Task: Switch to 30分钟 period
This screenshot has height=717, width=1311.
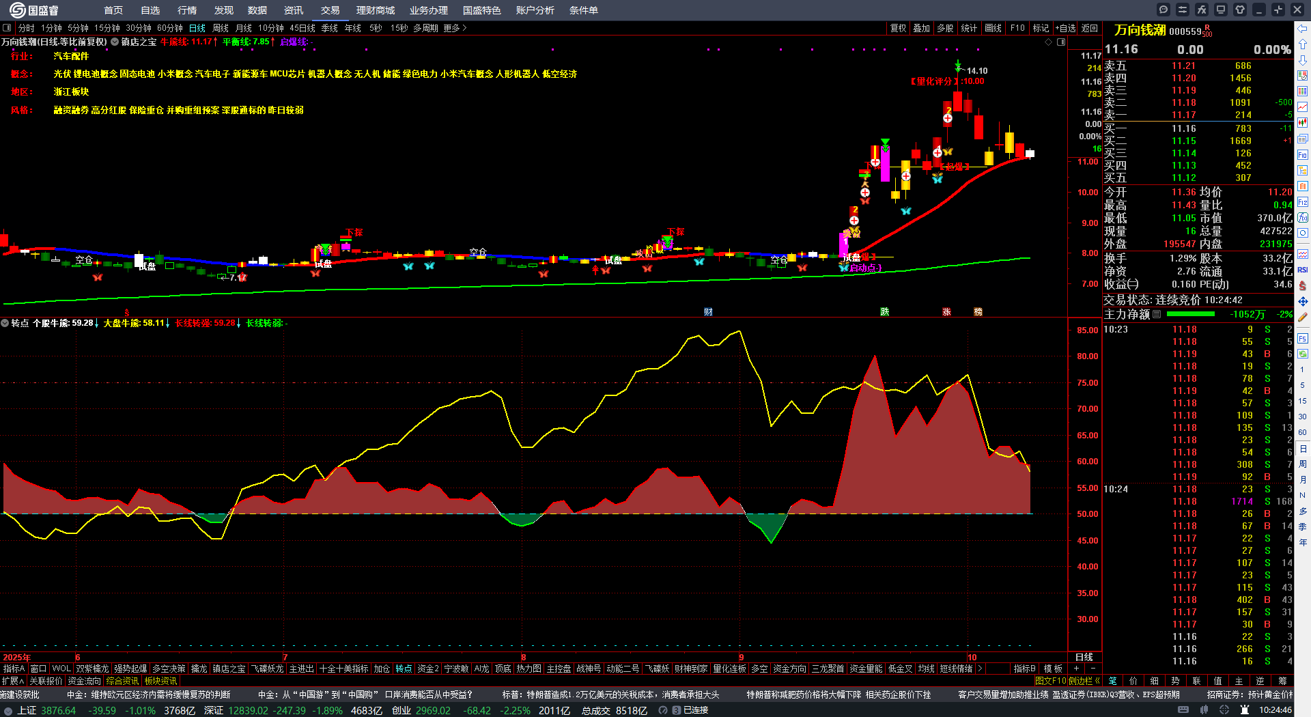Action: [x=139, y=28]
